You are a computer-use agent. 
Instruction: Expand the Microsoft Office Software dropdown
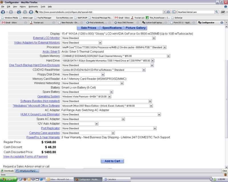point(151,106)
